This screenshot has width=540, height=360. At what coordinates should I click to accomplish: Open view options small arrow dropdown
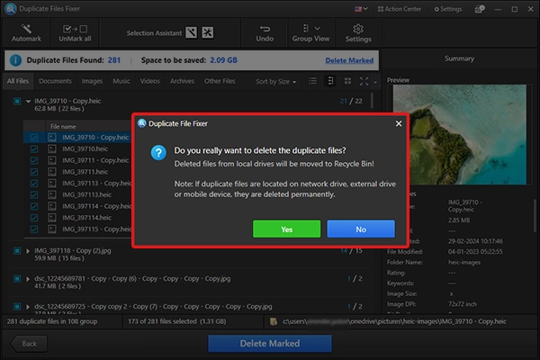(375, 82)
